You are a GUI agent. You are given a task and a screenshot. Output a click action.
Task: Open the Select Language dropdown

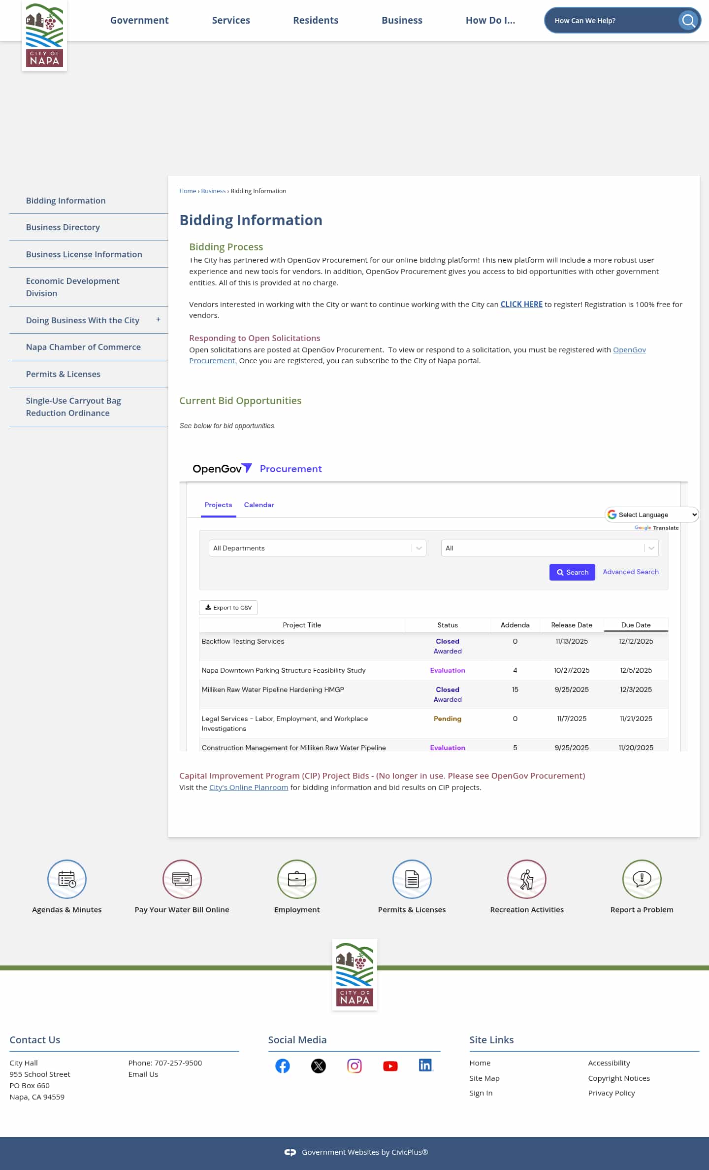click(652, 515)
